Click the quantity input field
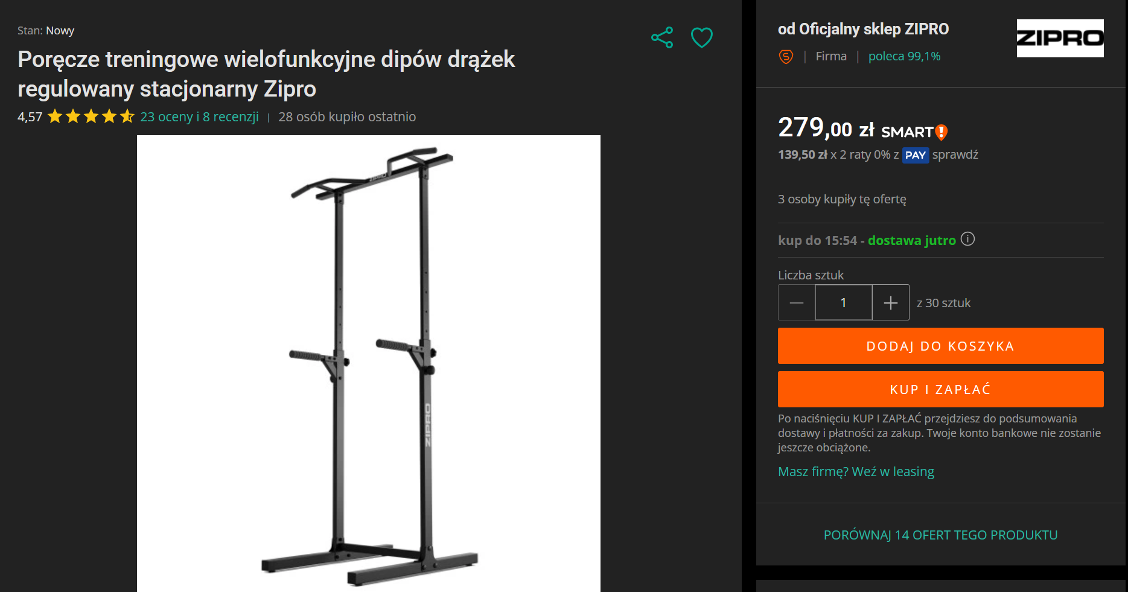The width and height of the screenshot is (1128, 592). pyautogui.click(x=844, y=303)
